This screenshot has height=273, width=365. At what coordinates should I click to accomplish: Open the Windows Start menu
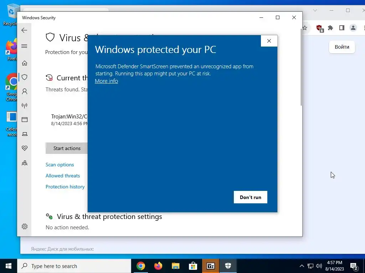point(9,266)
